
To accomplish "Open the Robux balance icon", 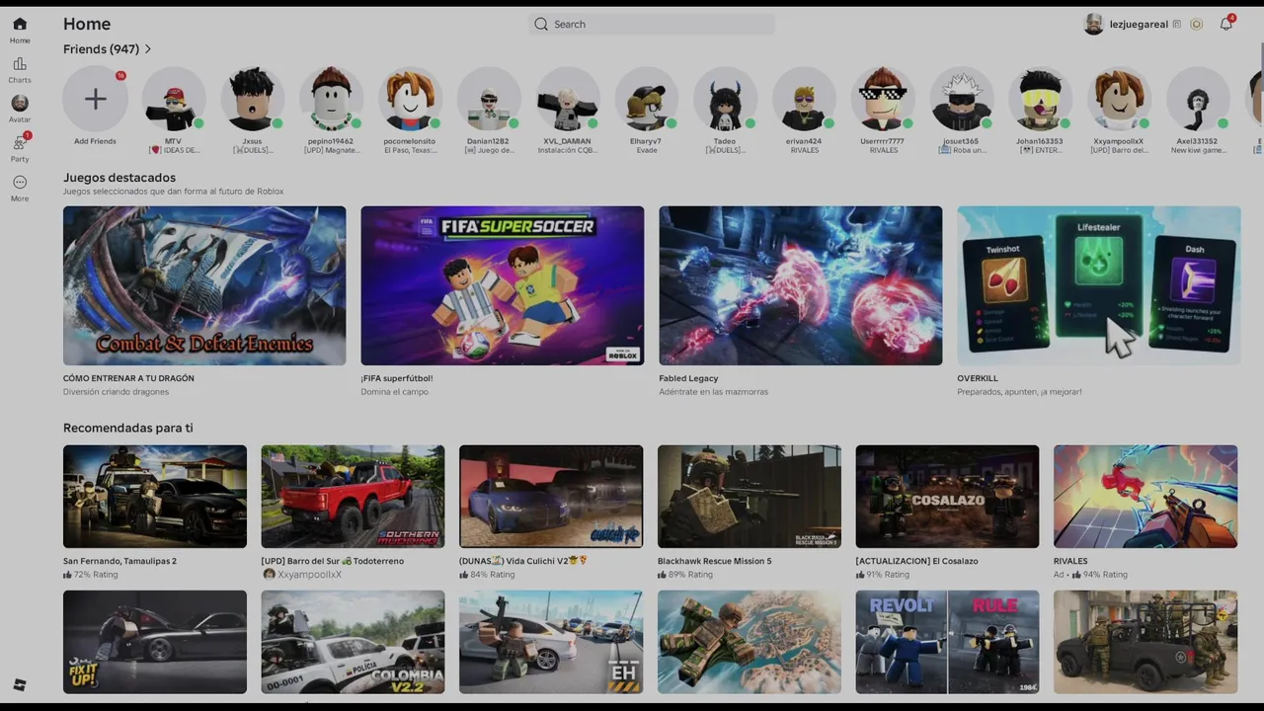I will (x=1197, y=25).
